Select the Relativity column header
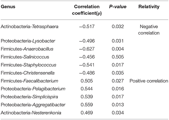The image size is (169, 120). tap(149, 7)
